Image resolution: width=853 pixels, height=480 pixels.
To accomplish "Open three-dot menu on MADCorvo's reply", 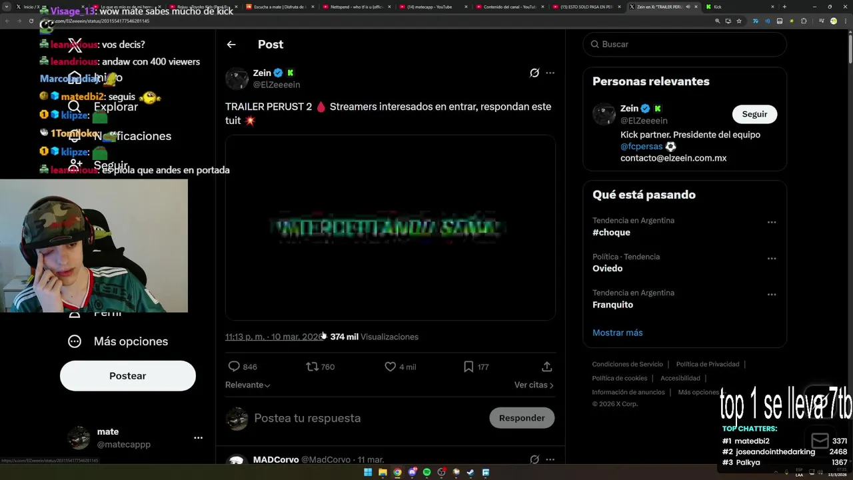I will (x=550, y=459).
